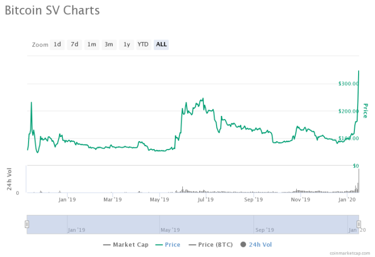The height and width of the screenshot is (257, 375).
Task: Click the May '19 x-axis label
Action: pos(160,199)
